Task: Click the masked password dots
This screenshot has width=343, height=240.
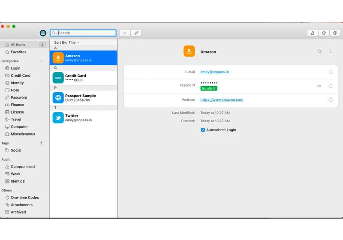Action: click(x=209, y=83)
